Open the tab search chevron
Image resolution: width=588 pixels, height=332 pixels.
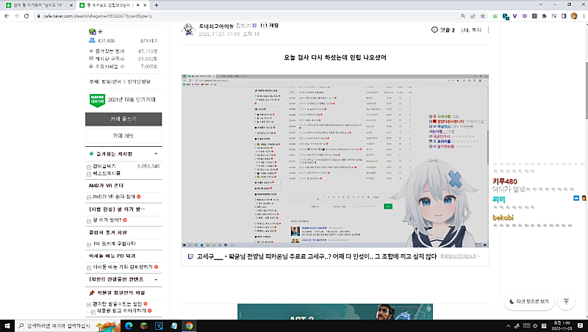[x=541, y=4]
